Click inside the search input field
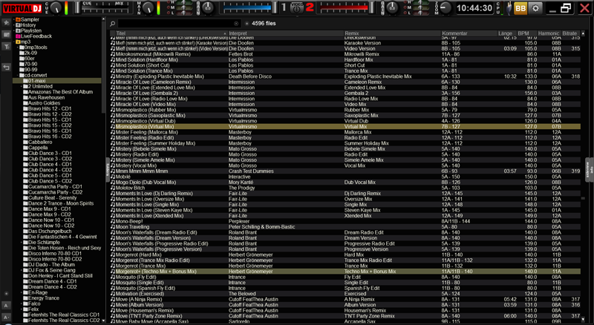This screenshot has width=594, height=325. [x=179, y=24]
